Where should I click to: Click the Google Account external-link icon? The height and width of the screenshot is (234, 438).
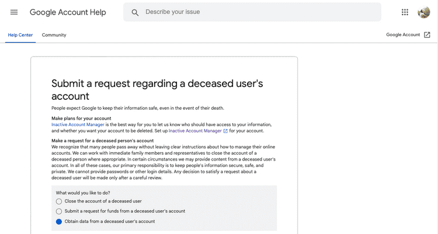pyautogui.click(x=427, y=34)
